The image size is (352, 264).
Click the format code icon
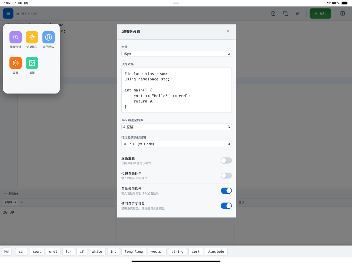tap(298, 13)
